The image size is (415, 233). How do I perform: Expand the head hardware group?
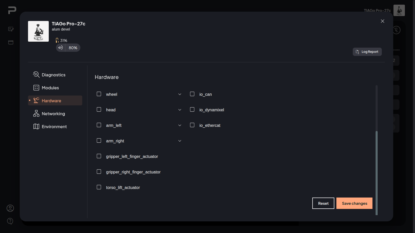pyautogui.click(x=180, y=110)
